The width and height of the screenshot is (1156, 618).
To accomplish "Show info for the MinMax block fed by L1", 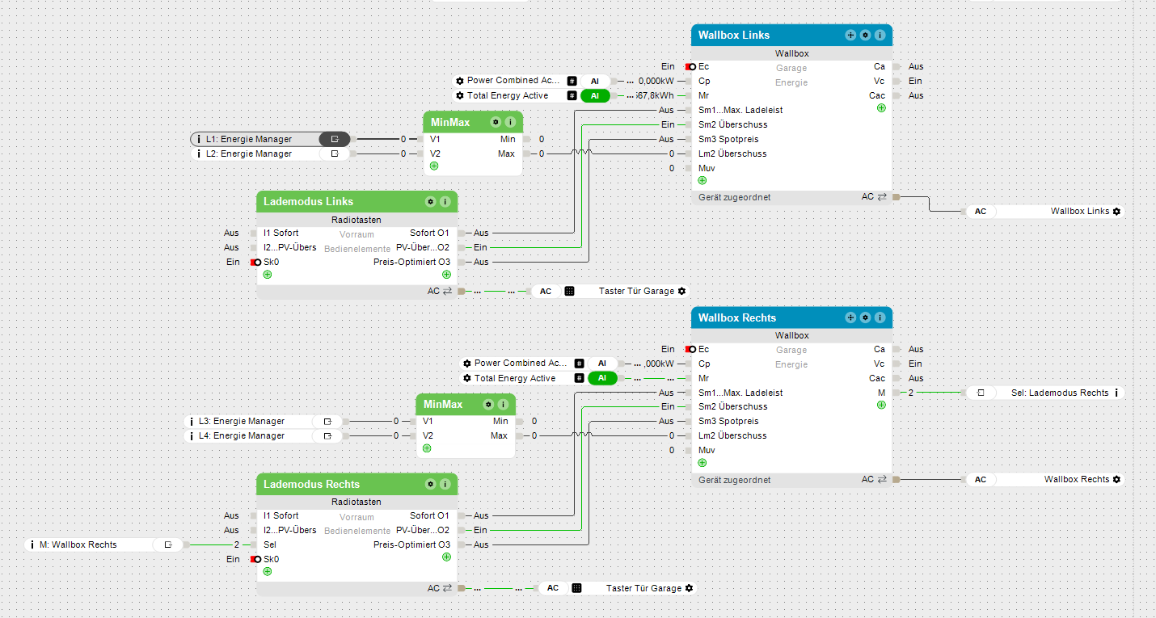I will click(x=509, y=122).
